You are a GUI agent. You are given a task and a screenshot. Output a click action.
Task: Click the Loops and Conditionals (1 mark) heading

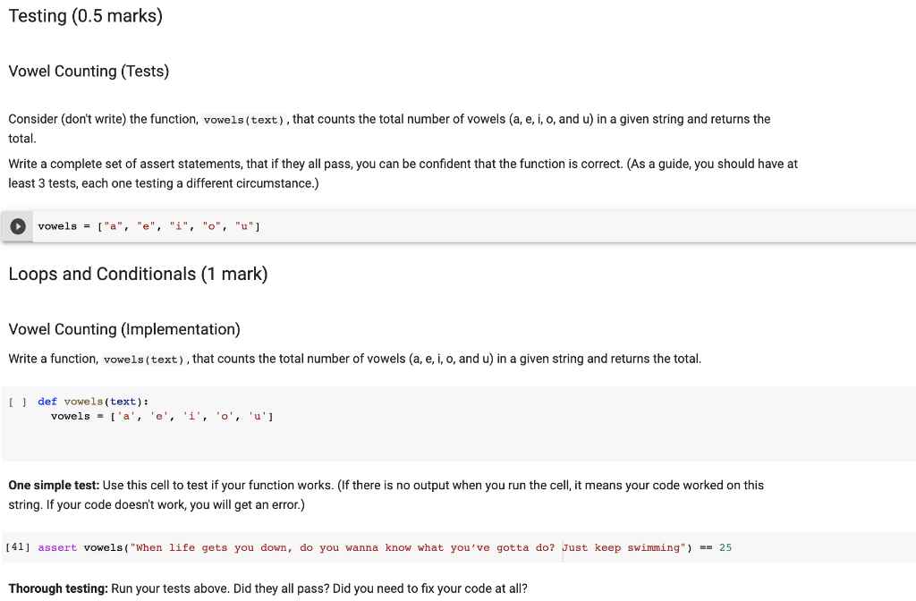coord(138,274)
